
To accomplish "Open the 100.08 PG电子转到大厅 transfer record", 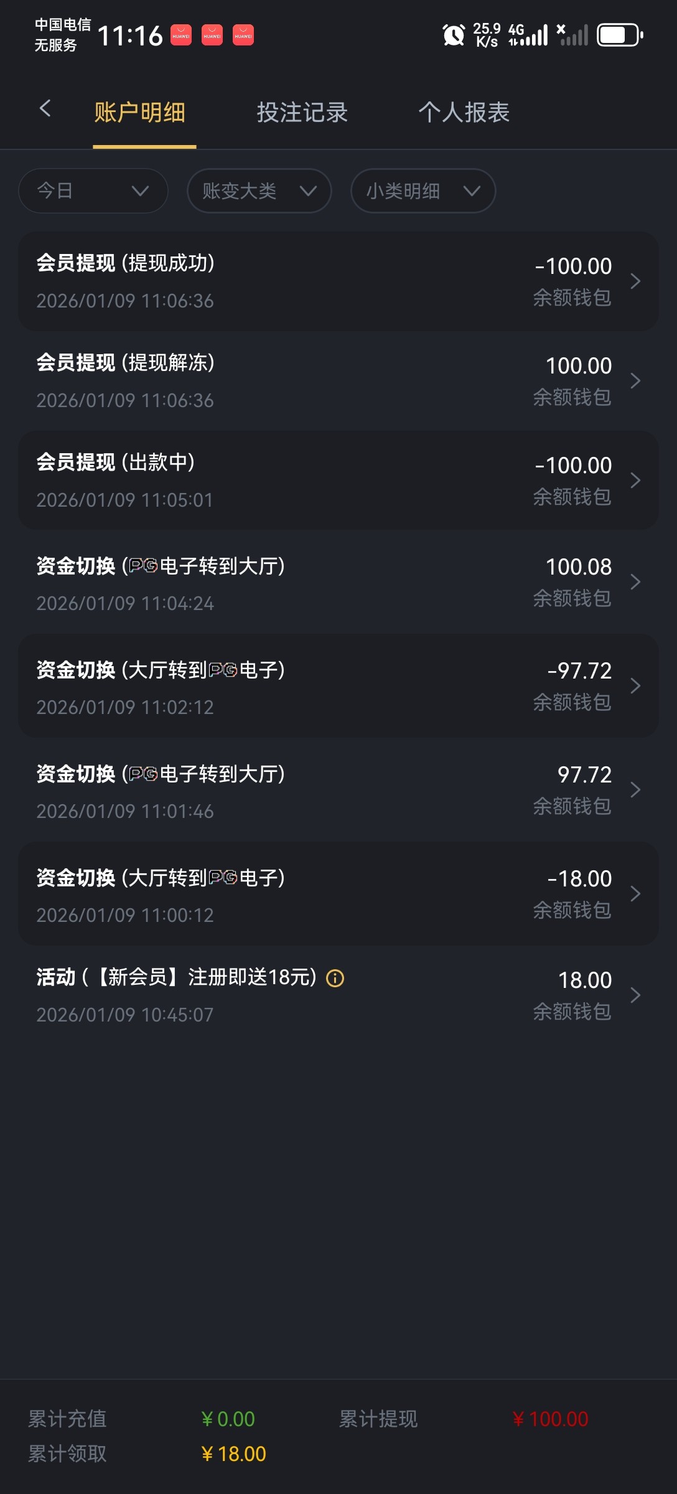I will (x=338, y=583).
